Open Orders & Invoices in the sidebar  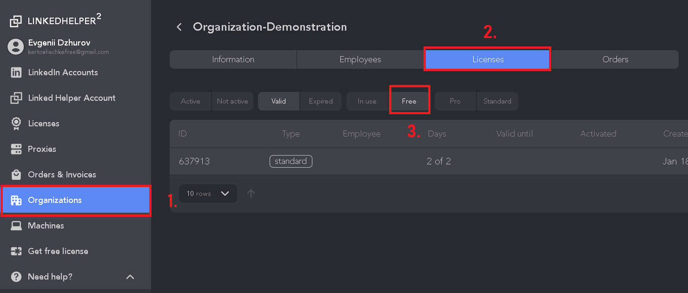(76, 175)
